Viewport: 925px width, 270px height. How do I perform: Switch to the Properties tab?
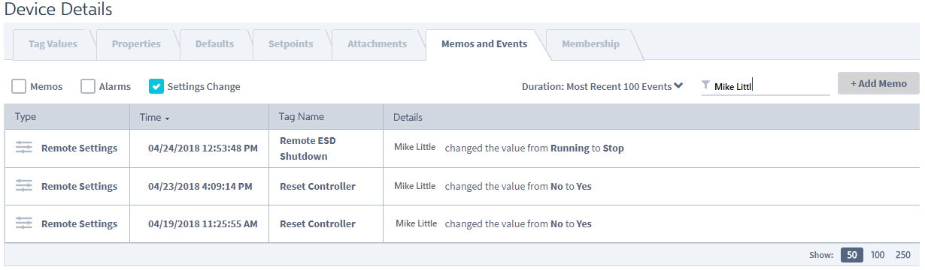(136, 44)
